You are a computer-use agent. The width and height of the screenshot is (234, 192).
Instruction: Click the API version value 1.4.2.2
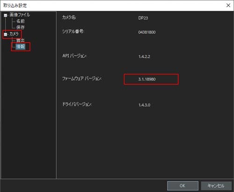click(x=144, y=57)
